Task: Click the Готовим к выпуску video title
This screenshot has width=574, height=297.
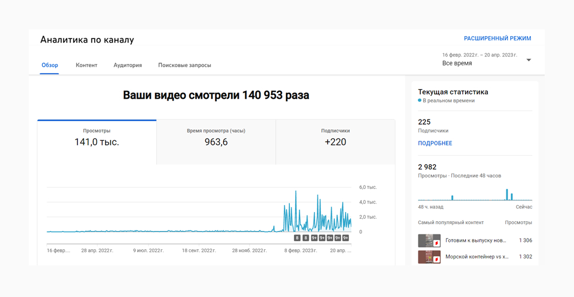Action: point(476,240)
